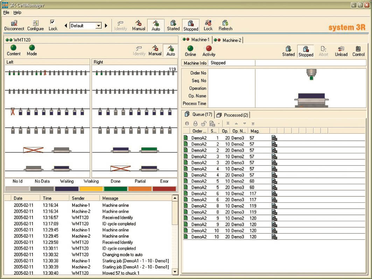
Task: Select Manual mode in WMT120 panel
Action: (x=155, y=50)
